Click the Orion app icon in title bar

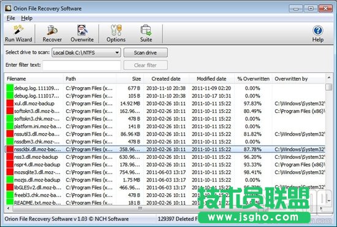pyautogui.click(x=8, y=9)
